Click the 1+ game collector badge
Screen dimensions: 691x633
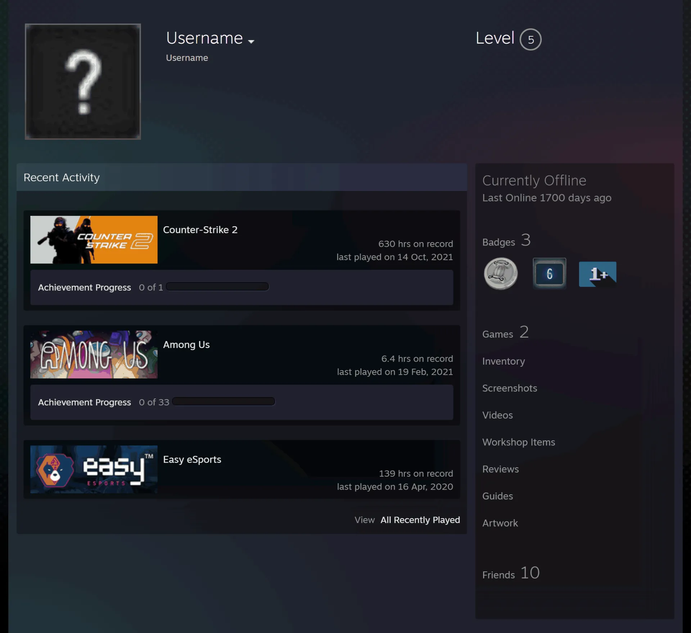[597, 274]
